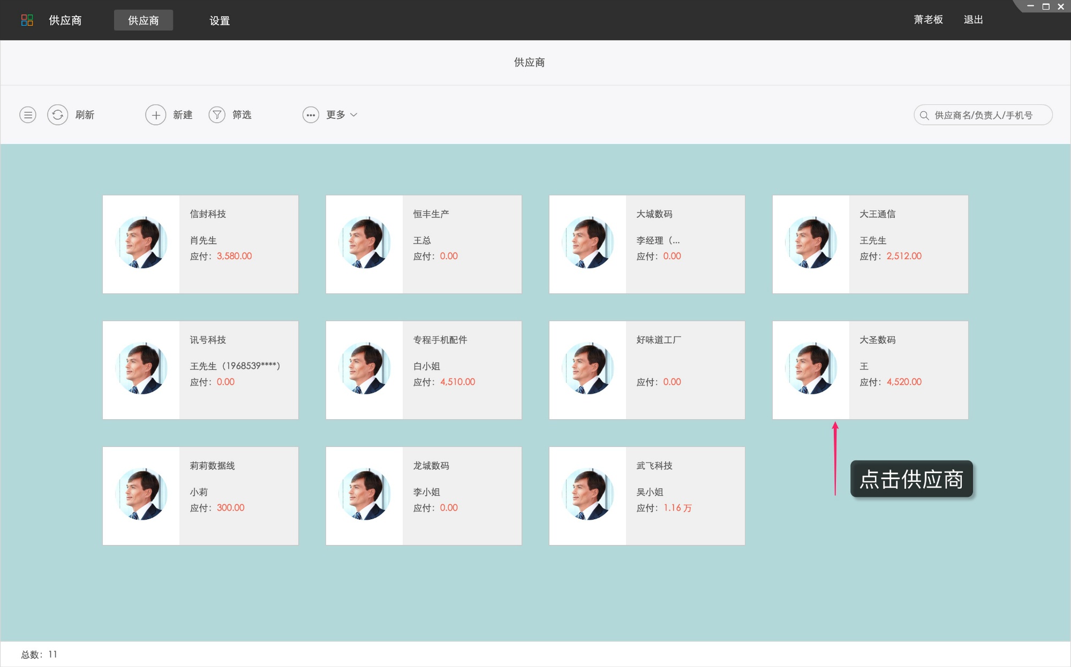
Task: Click the circular refresh arrow icon
Action: pyautogui.click(x=58, y=115)
